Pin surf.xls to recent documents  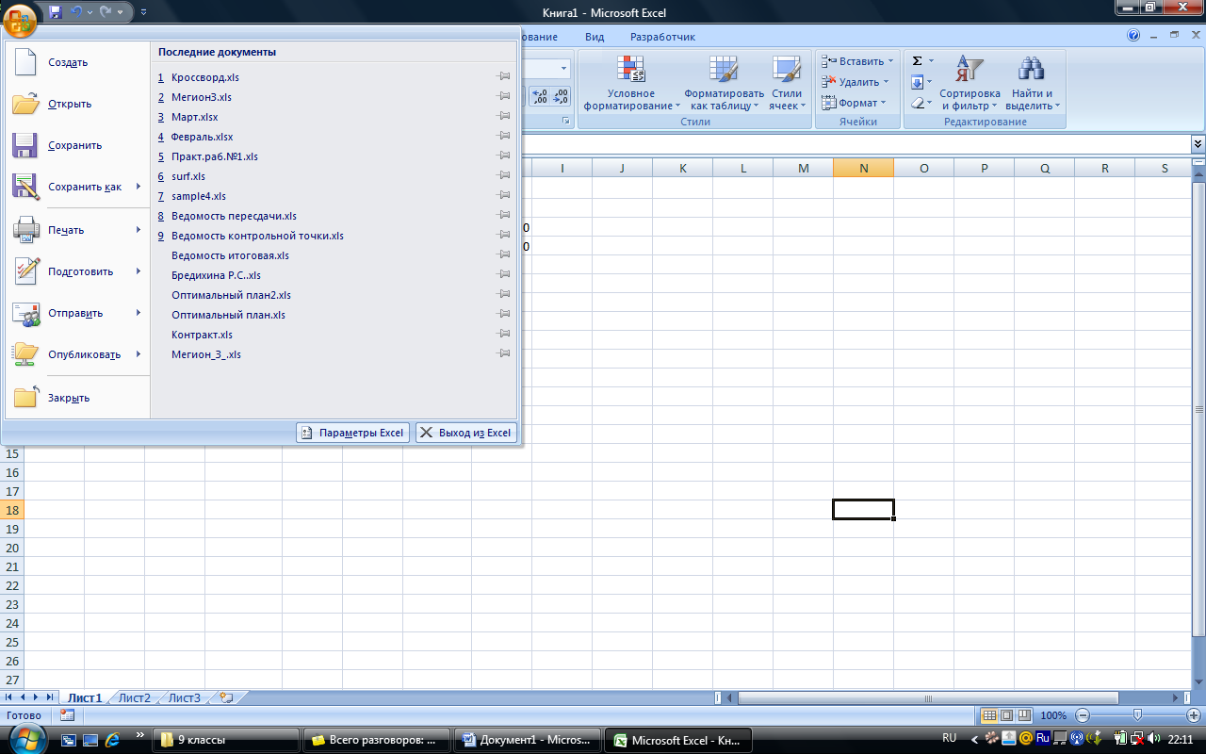[504, 176]
